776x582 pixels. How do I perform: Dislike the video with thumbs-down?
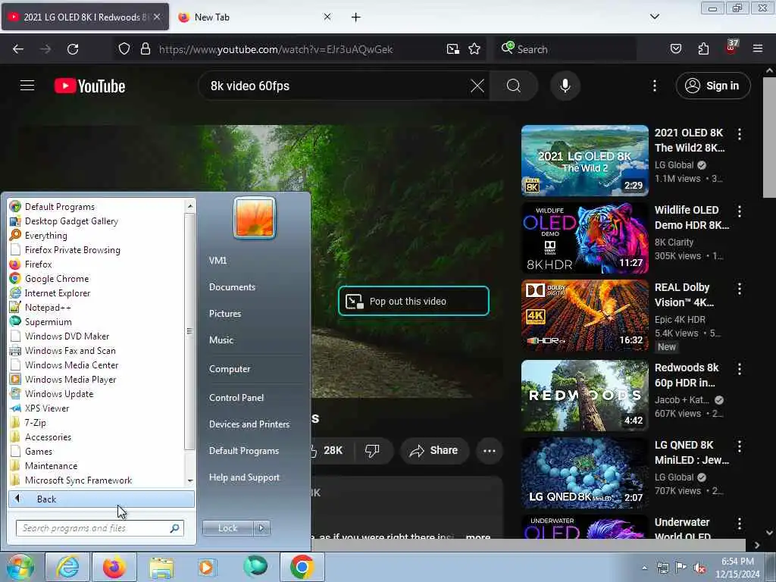point(372,450)
